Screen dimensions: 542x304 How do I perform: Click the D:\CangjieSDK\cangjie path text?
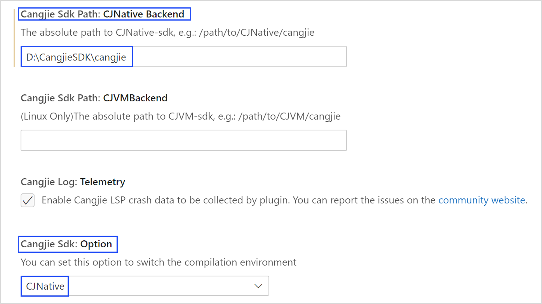coord(76,57)
